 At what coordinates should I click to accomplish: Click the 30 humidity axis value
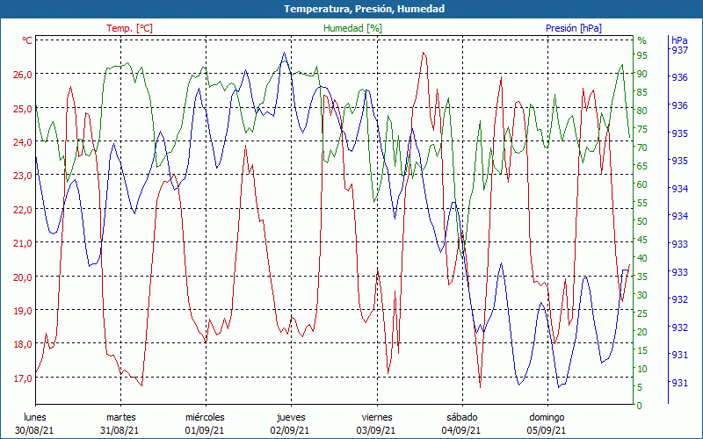pyautogui.click(x=642, y=295)
